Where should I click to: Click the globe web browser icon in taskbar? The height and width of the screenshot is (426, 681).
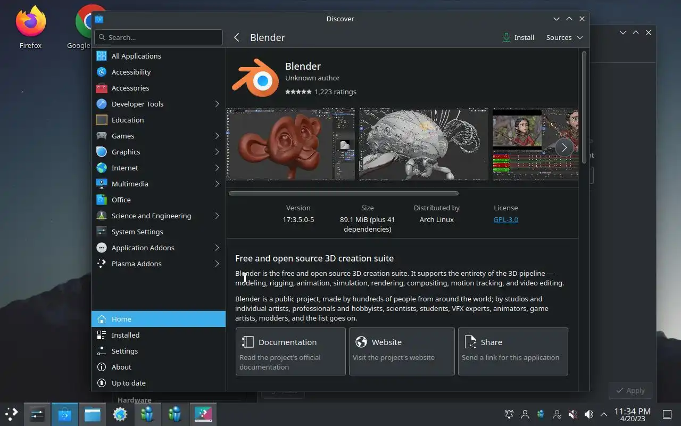(120, 414)
